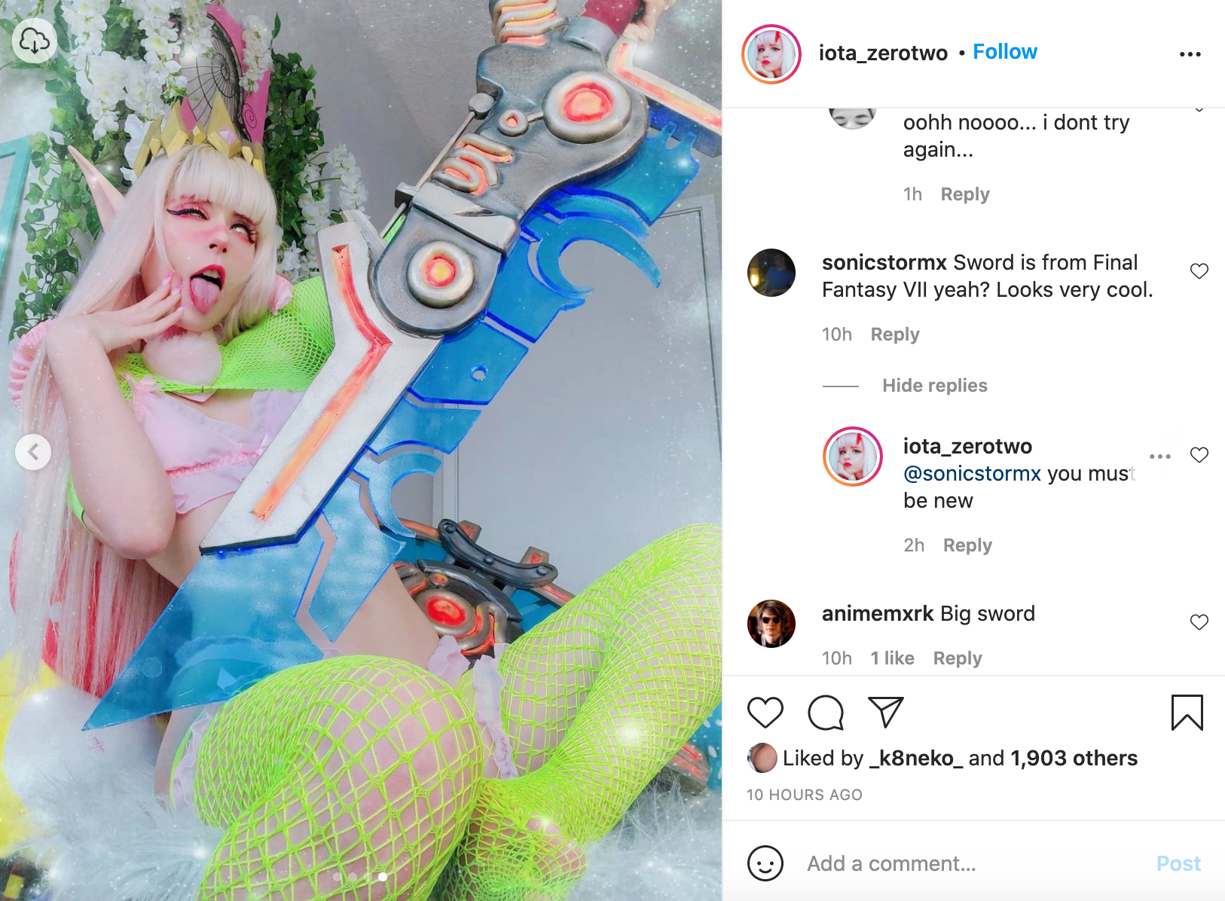Reply to sonicstormx's comment
This screenshot has height=901, width=1225.
tap(895, 334)
